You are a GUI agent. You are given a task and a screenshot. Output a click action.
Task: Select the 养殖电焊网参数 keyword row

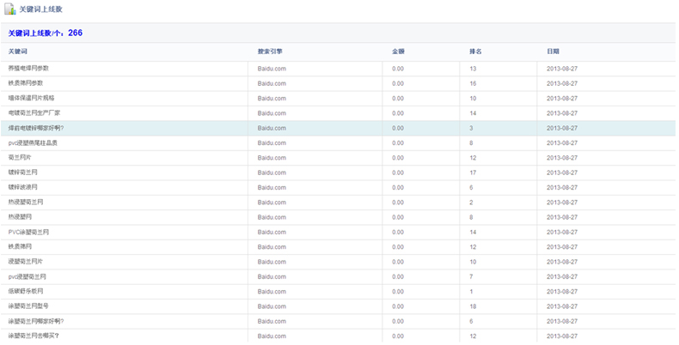[x=28, y=69]
